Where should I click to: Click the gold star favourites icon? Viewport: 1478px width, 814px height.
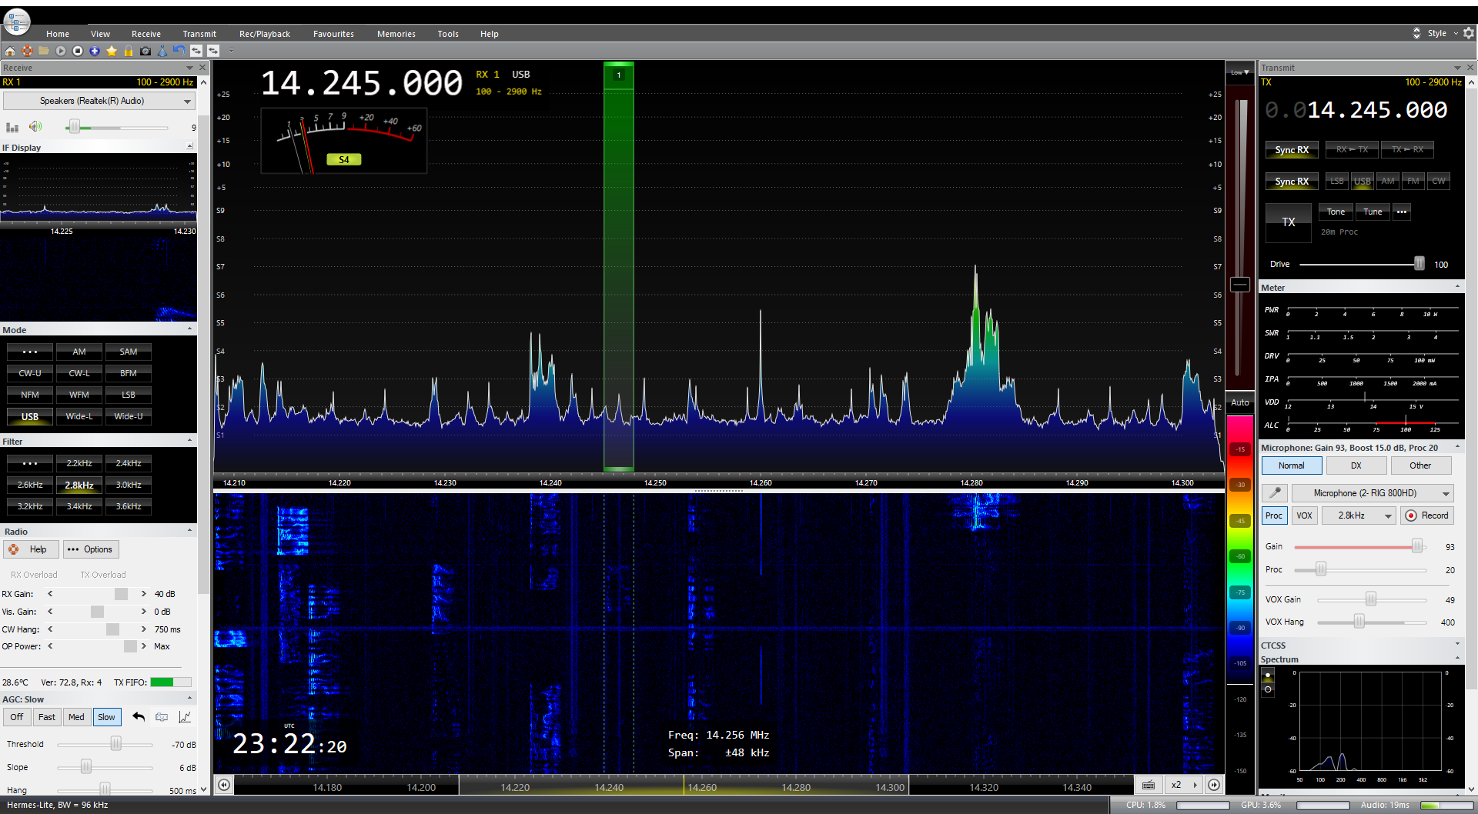click(x=112, y=51)
